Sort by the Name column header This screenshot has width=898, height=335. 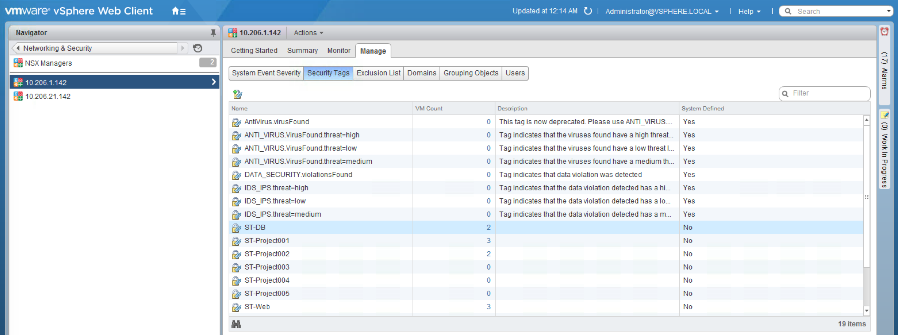click(x=321, y=109)
